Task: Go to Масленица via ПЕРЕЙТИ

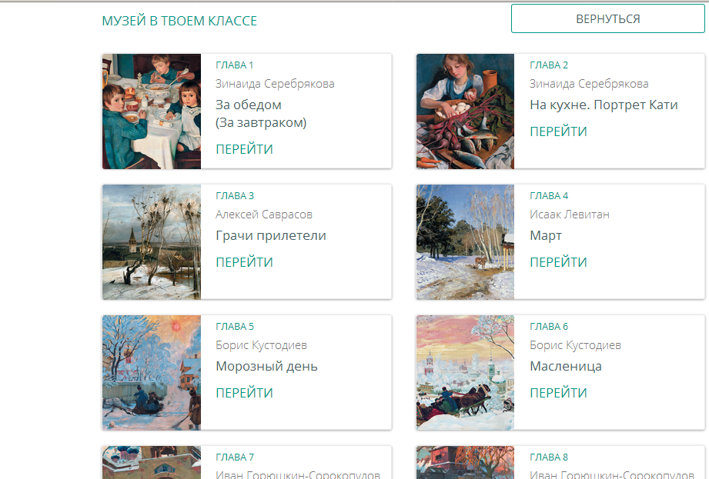Action: point(558,393)
